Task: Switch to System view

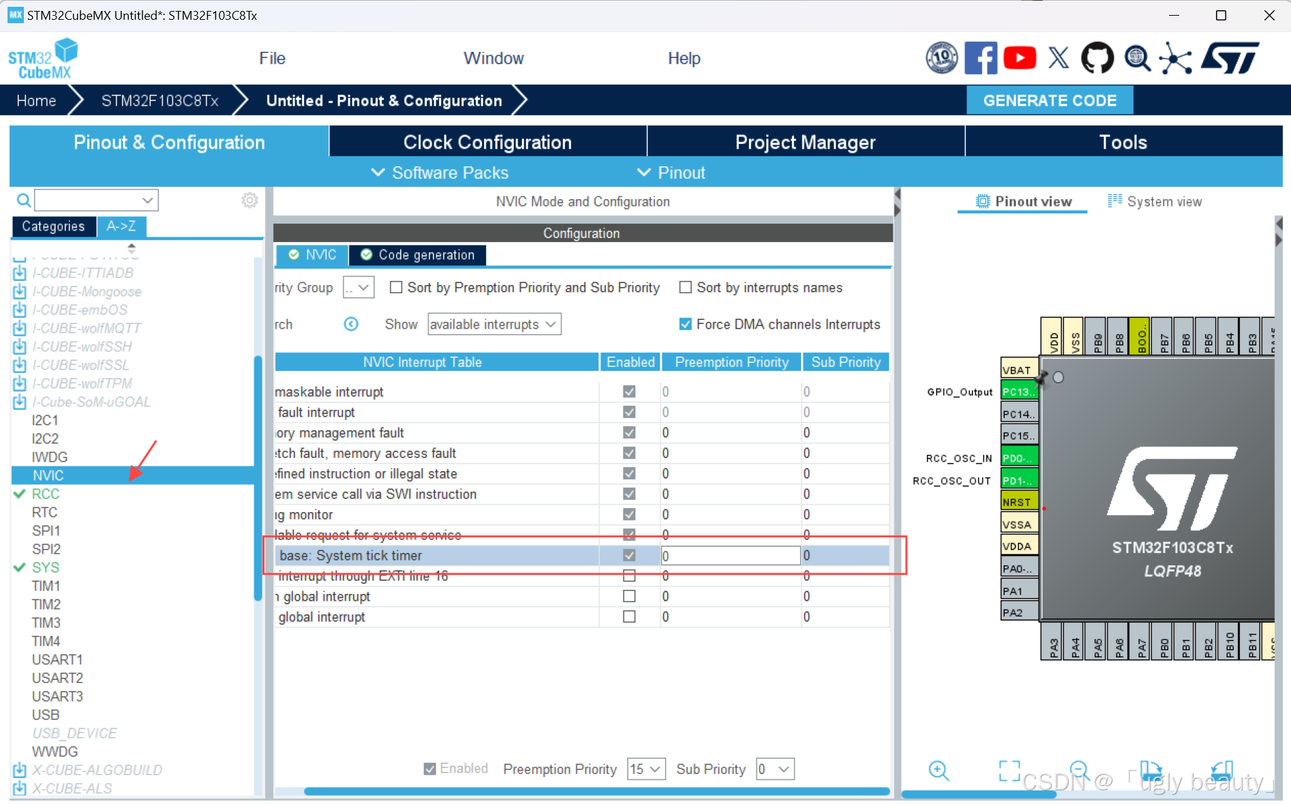Action: point(1155,202)
